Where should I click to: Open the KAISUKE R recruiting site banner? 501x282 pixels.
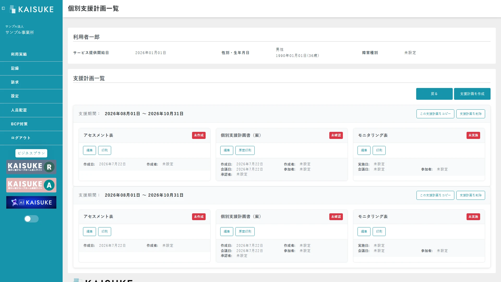[x=31, y=167]
